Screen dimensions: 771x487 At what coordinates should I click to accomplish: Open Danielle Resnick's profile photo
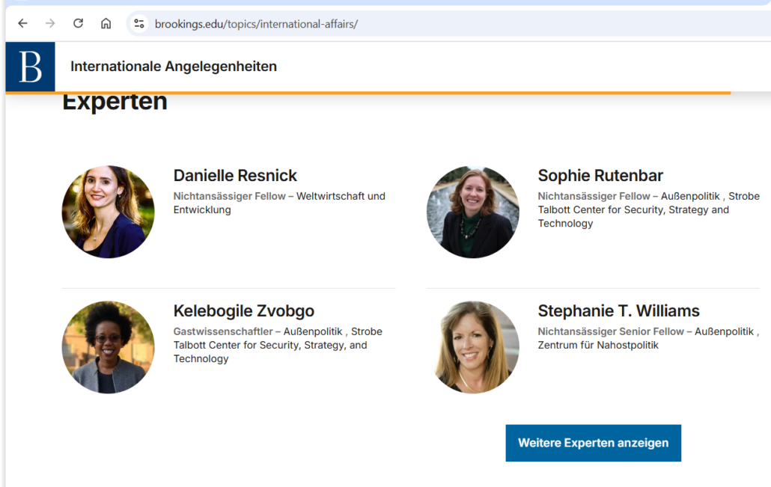pyautogui.click(x=108, y=212)
